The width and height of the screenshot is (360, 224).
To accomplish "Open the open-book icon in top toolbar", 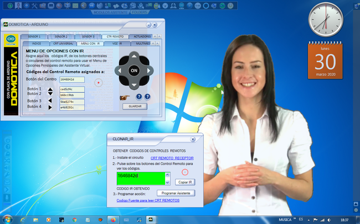I will pos(116,6).
